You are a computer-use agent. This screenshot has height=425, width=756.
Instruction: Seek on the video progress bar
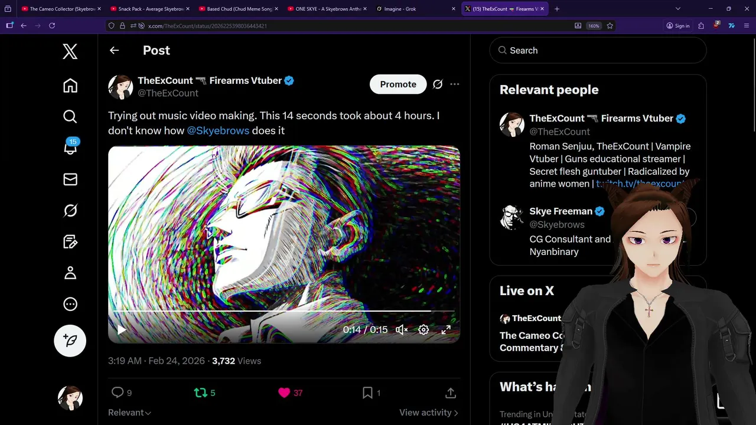(283, 310)
